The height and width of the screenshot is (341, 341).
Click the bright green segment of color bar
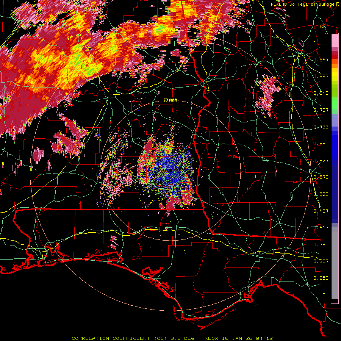[335, 103]
